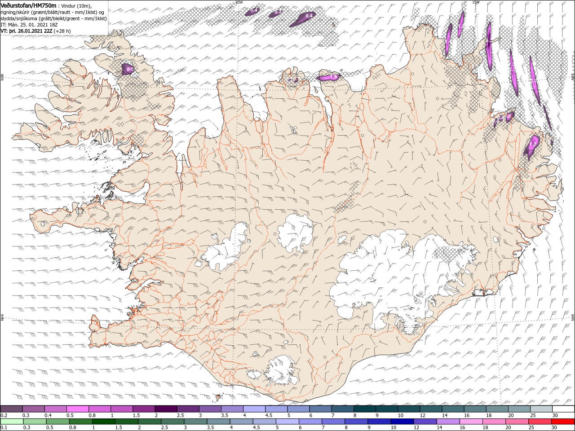575x431 pixels.
Task: Select bright red rain swatch above 30
Action: (x=563, y=421)
